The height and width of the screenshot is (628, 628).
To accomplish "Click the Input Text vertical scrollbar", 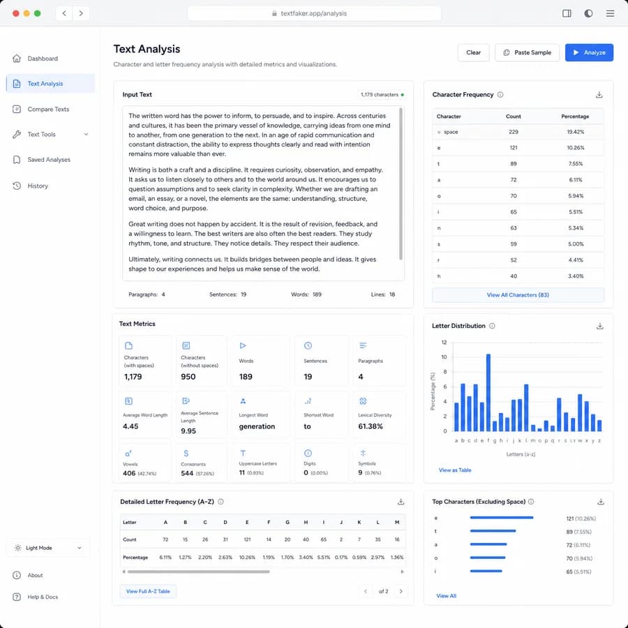I will click(401, 184).
